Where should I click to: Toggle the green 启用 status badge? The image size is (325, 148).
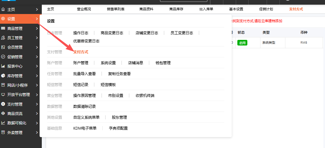[x=242, y=43]
